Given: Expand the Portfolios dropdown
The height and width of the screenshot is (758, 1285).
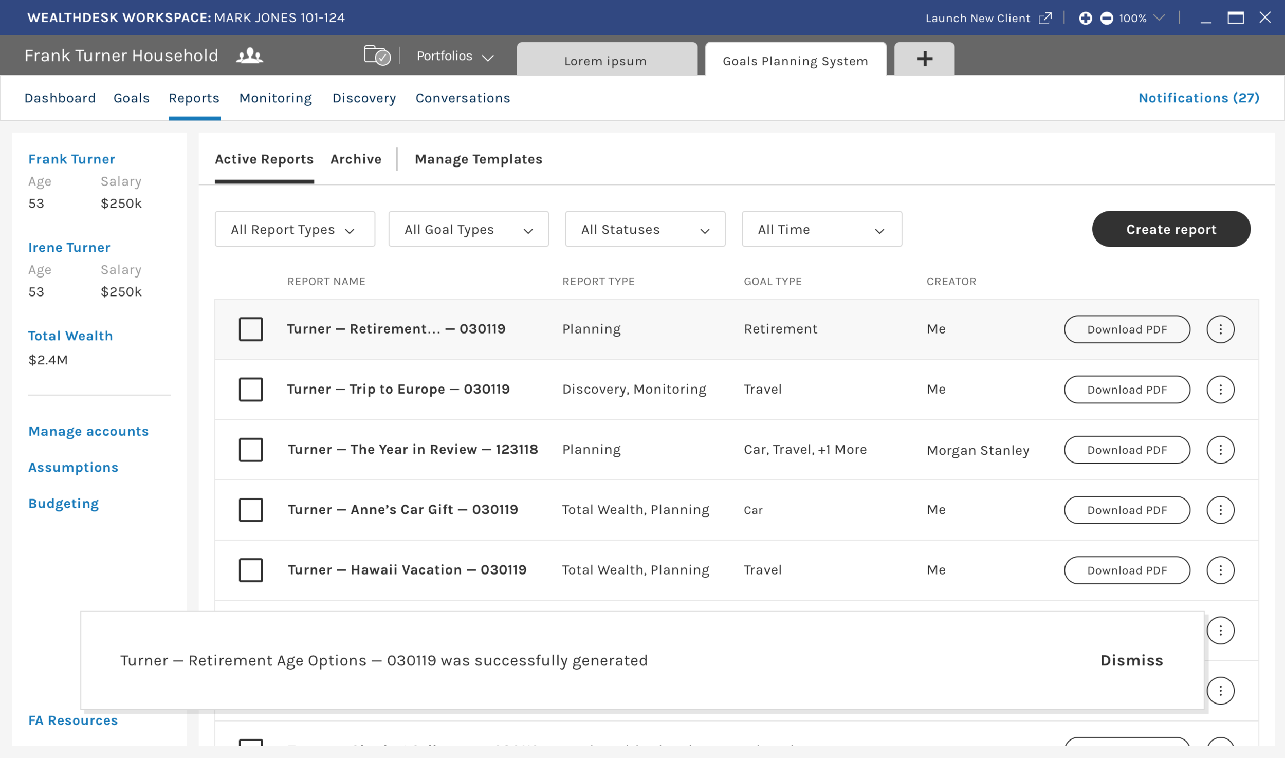Looking at the screenshot, I should pyautogui.click(x=454, y=56).
